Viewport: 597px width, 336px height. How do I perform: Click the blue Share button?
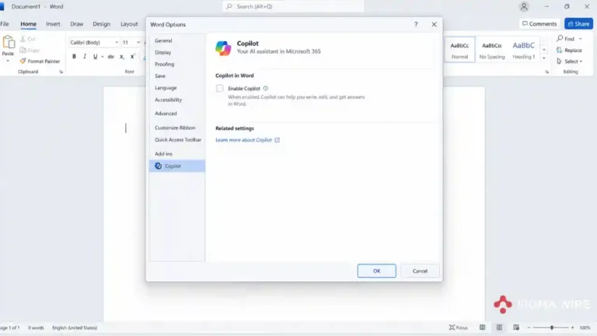tap(578, 23)
